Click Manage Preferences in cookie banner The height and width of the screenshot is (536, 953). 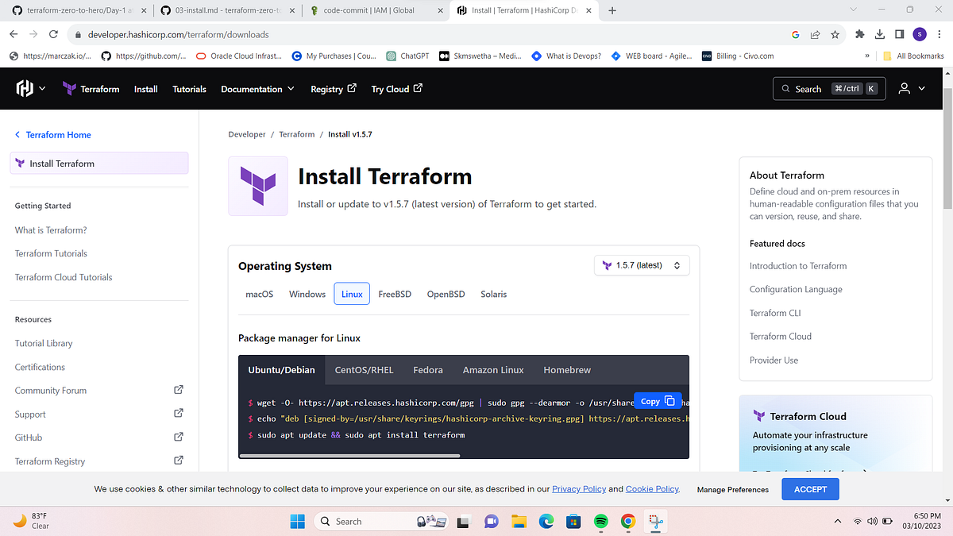(732, 490)
